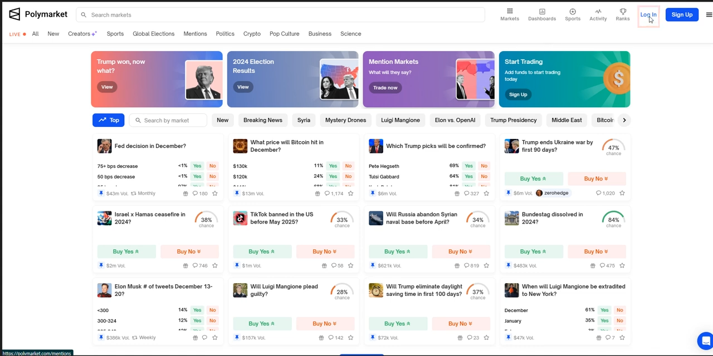Click the 28% chance gauge
713x356 pixels.
(x=342, y=293)
